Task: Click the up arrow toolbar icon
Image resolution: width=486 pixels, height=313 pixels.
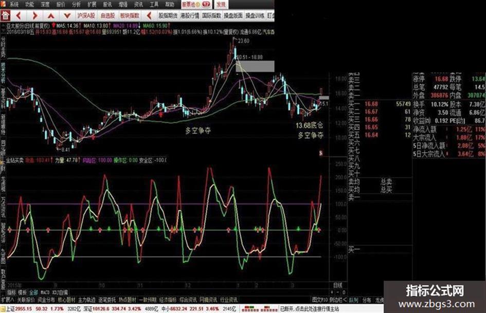Action: [x=51, y=15]
